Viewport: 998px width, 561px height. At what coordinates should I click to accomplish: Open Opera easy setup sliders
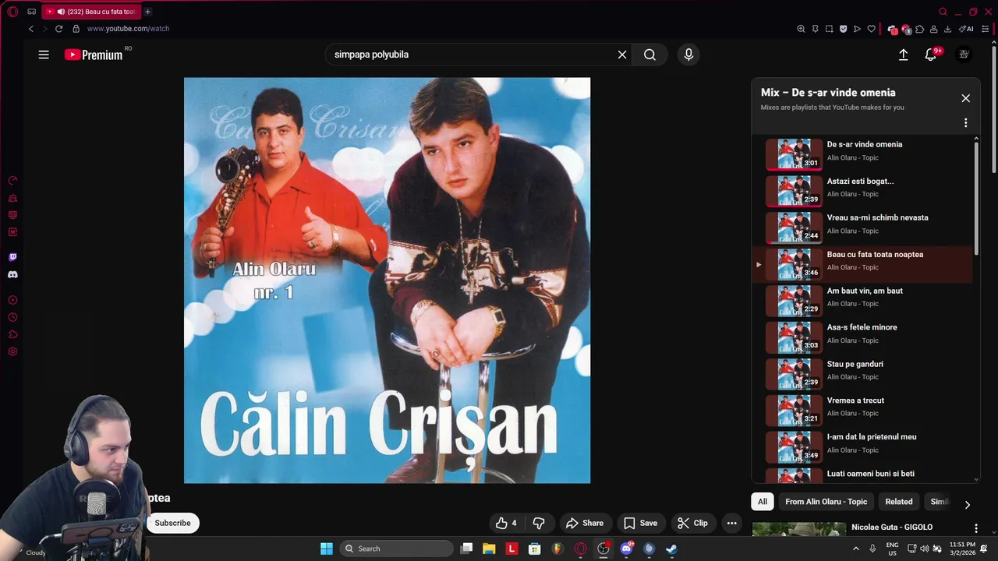pyautogui.click(x=985, y=29)
